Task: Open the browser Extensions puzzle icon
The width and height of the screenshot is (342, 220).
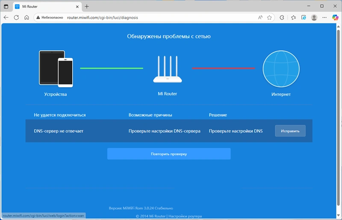Action: (x=282, y=18)
